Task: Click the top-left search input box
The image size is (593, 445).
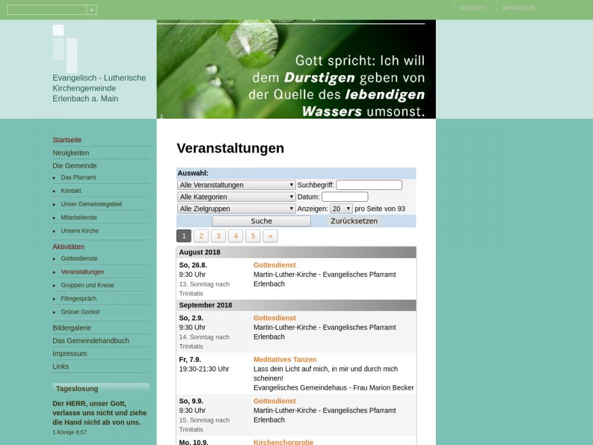Action: 47,9
